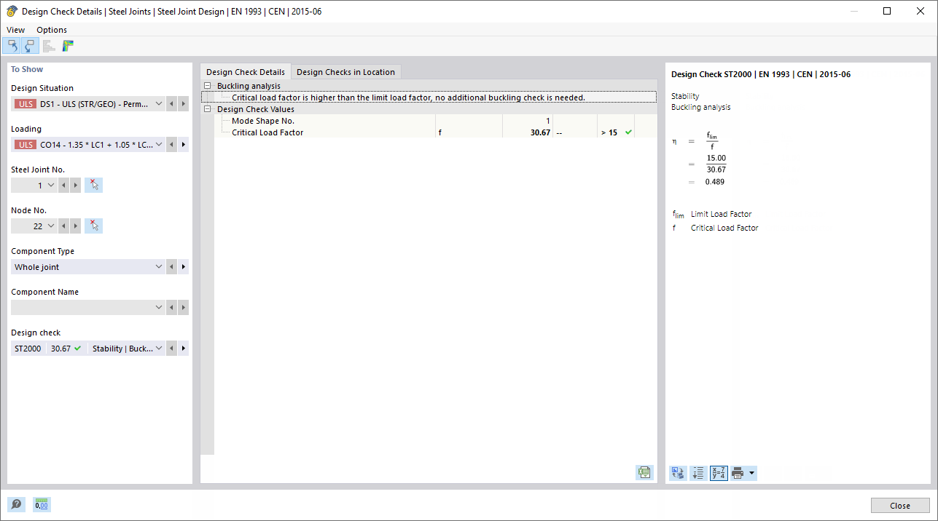Image resolution: width=938 pixels, height=521 pixels.
Task: Open the View menu
Action: click(15, 29)
